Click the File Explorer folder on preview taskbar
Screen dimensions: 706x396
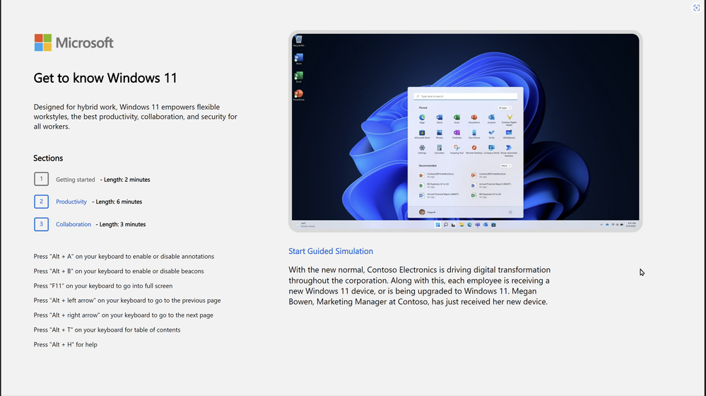(461, 225)
